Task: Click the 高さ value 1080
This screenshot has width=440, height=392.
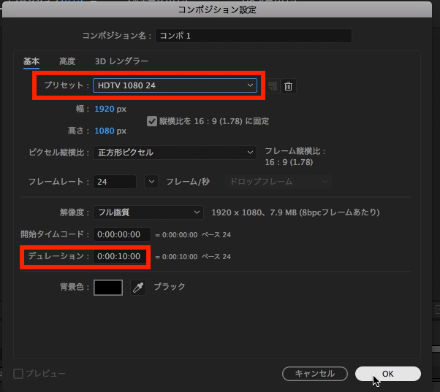Action: 105,131
